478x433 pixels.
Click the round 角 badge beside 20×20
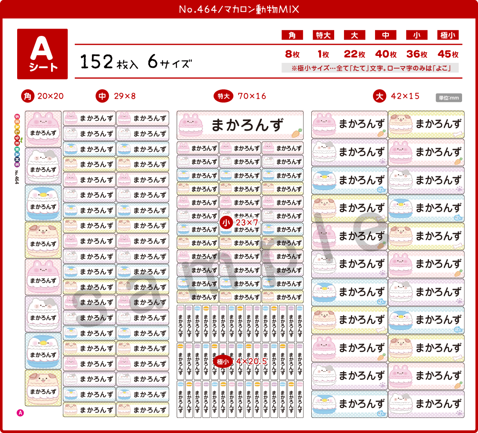point(28,96)
